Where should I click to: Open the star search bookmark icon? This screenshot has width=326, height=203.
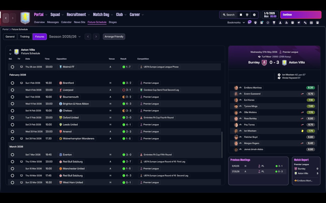(x=305, y=23)
